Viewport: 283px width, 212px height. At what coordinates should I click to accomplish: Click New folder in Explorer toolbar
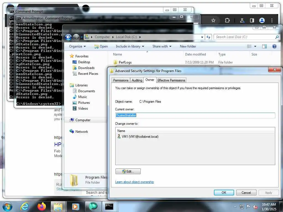coord(188,46)
